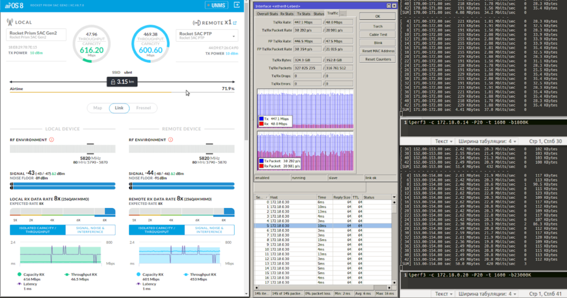Click remote RF Environment info icon
Screen dimensions: 567x298
pos(171,140)
